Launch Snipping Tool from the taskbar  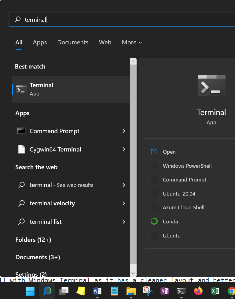click(x=148, y=291)
